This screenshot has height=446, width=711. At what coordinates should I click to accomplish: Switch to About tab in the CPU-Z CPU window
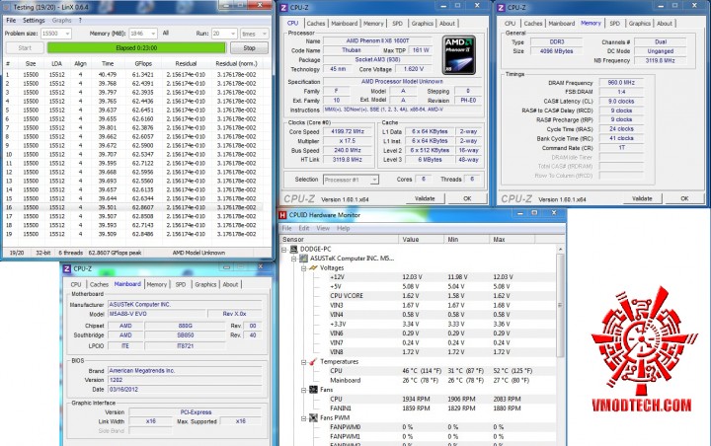coord(447,24)
